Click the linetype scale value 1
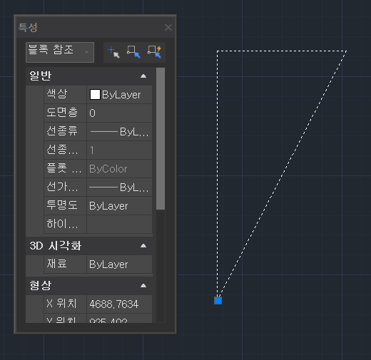Viewport: 371px width, 360px height. [x=119, y=150]
